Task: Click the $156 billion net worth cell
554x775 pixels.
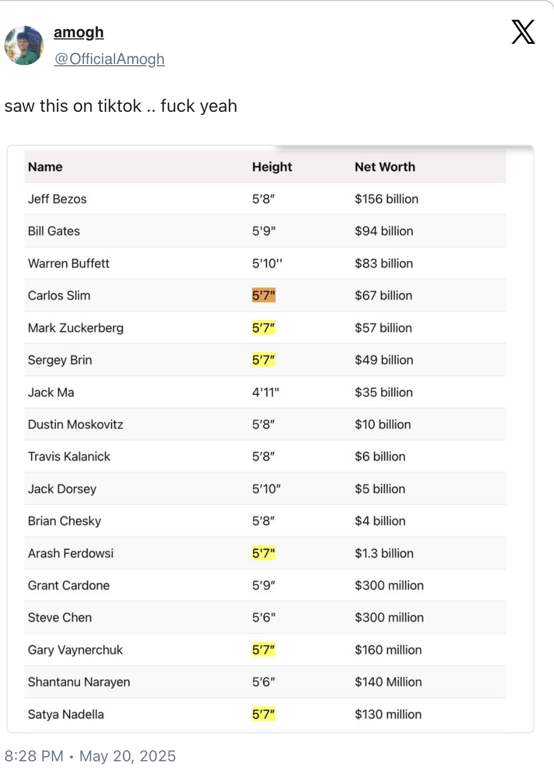Action: point(386,199)
